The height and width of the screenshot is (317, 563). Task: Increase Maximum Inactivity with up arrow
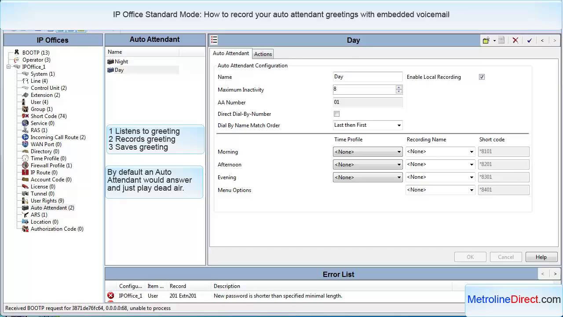pos(398,87)
